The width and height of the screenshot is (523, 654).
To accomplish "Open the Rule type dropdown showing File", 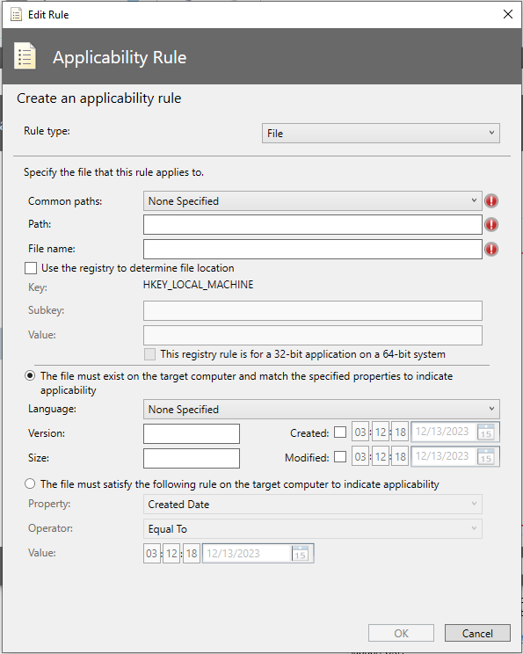I will [381, 133].
